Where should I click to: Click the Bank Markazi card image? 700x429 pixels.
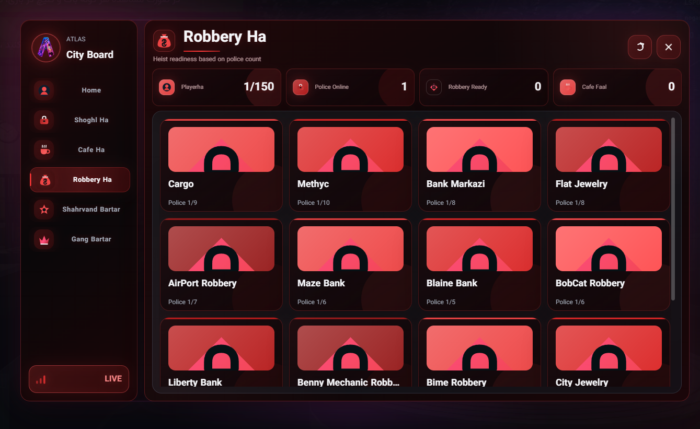point(479,149)
